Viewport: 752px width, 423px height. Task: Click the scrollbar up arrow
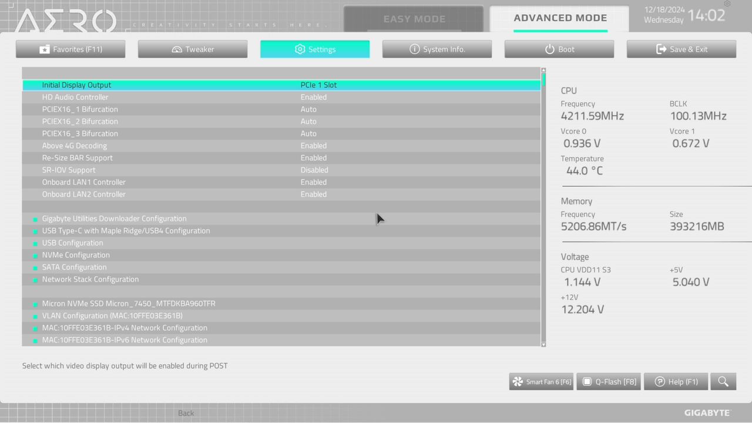[x=543, y=70]
